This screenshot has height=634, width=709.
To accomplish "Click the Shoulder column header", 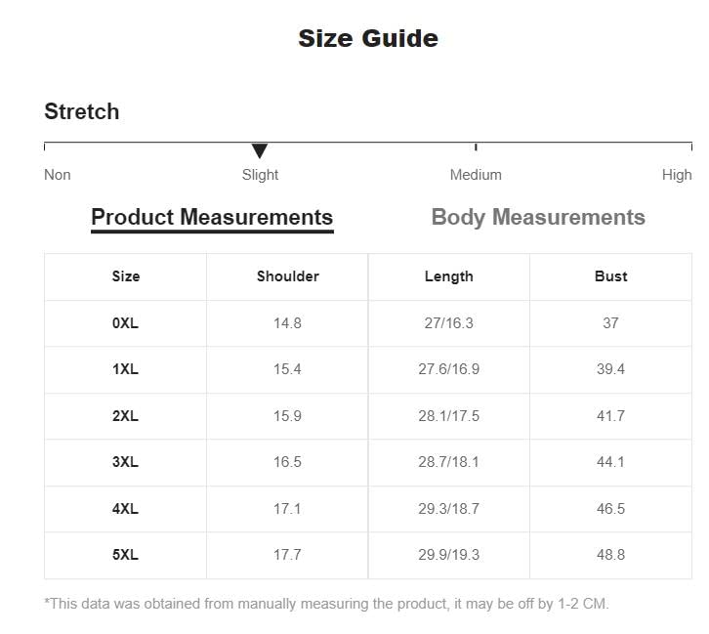I will (x=287, y=276).
